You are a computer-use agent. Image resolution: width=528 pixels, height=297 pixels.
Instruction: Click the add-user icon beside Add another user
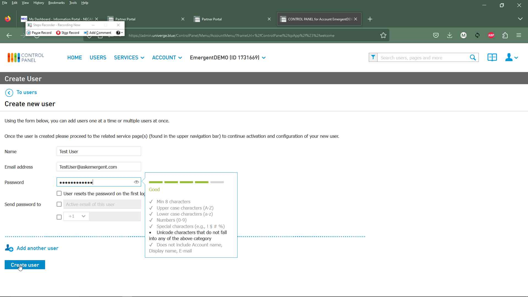pos(9,248)
